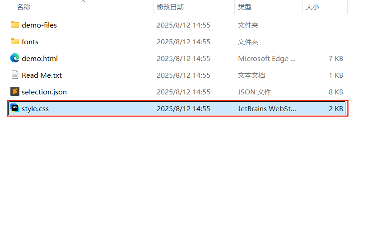
Task: Sort by the 类型 column header
Action: coord(244,7)
